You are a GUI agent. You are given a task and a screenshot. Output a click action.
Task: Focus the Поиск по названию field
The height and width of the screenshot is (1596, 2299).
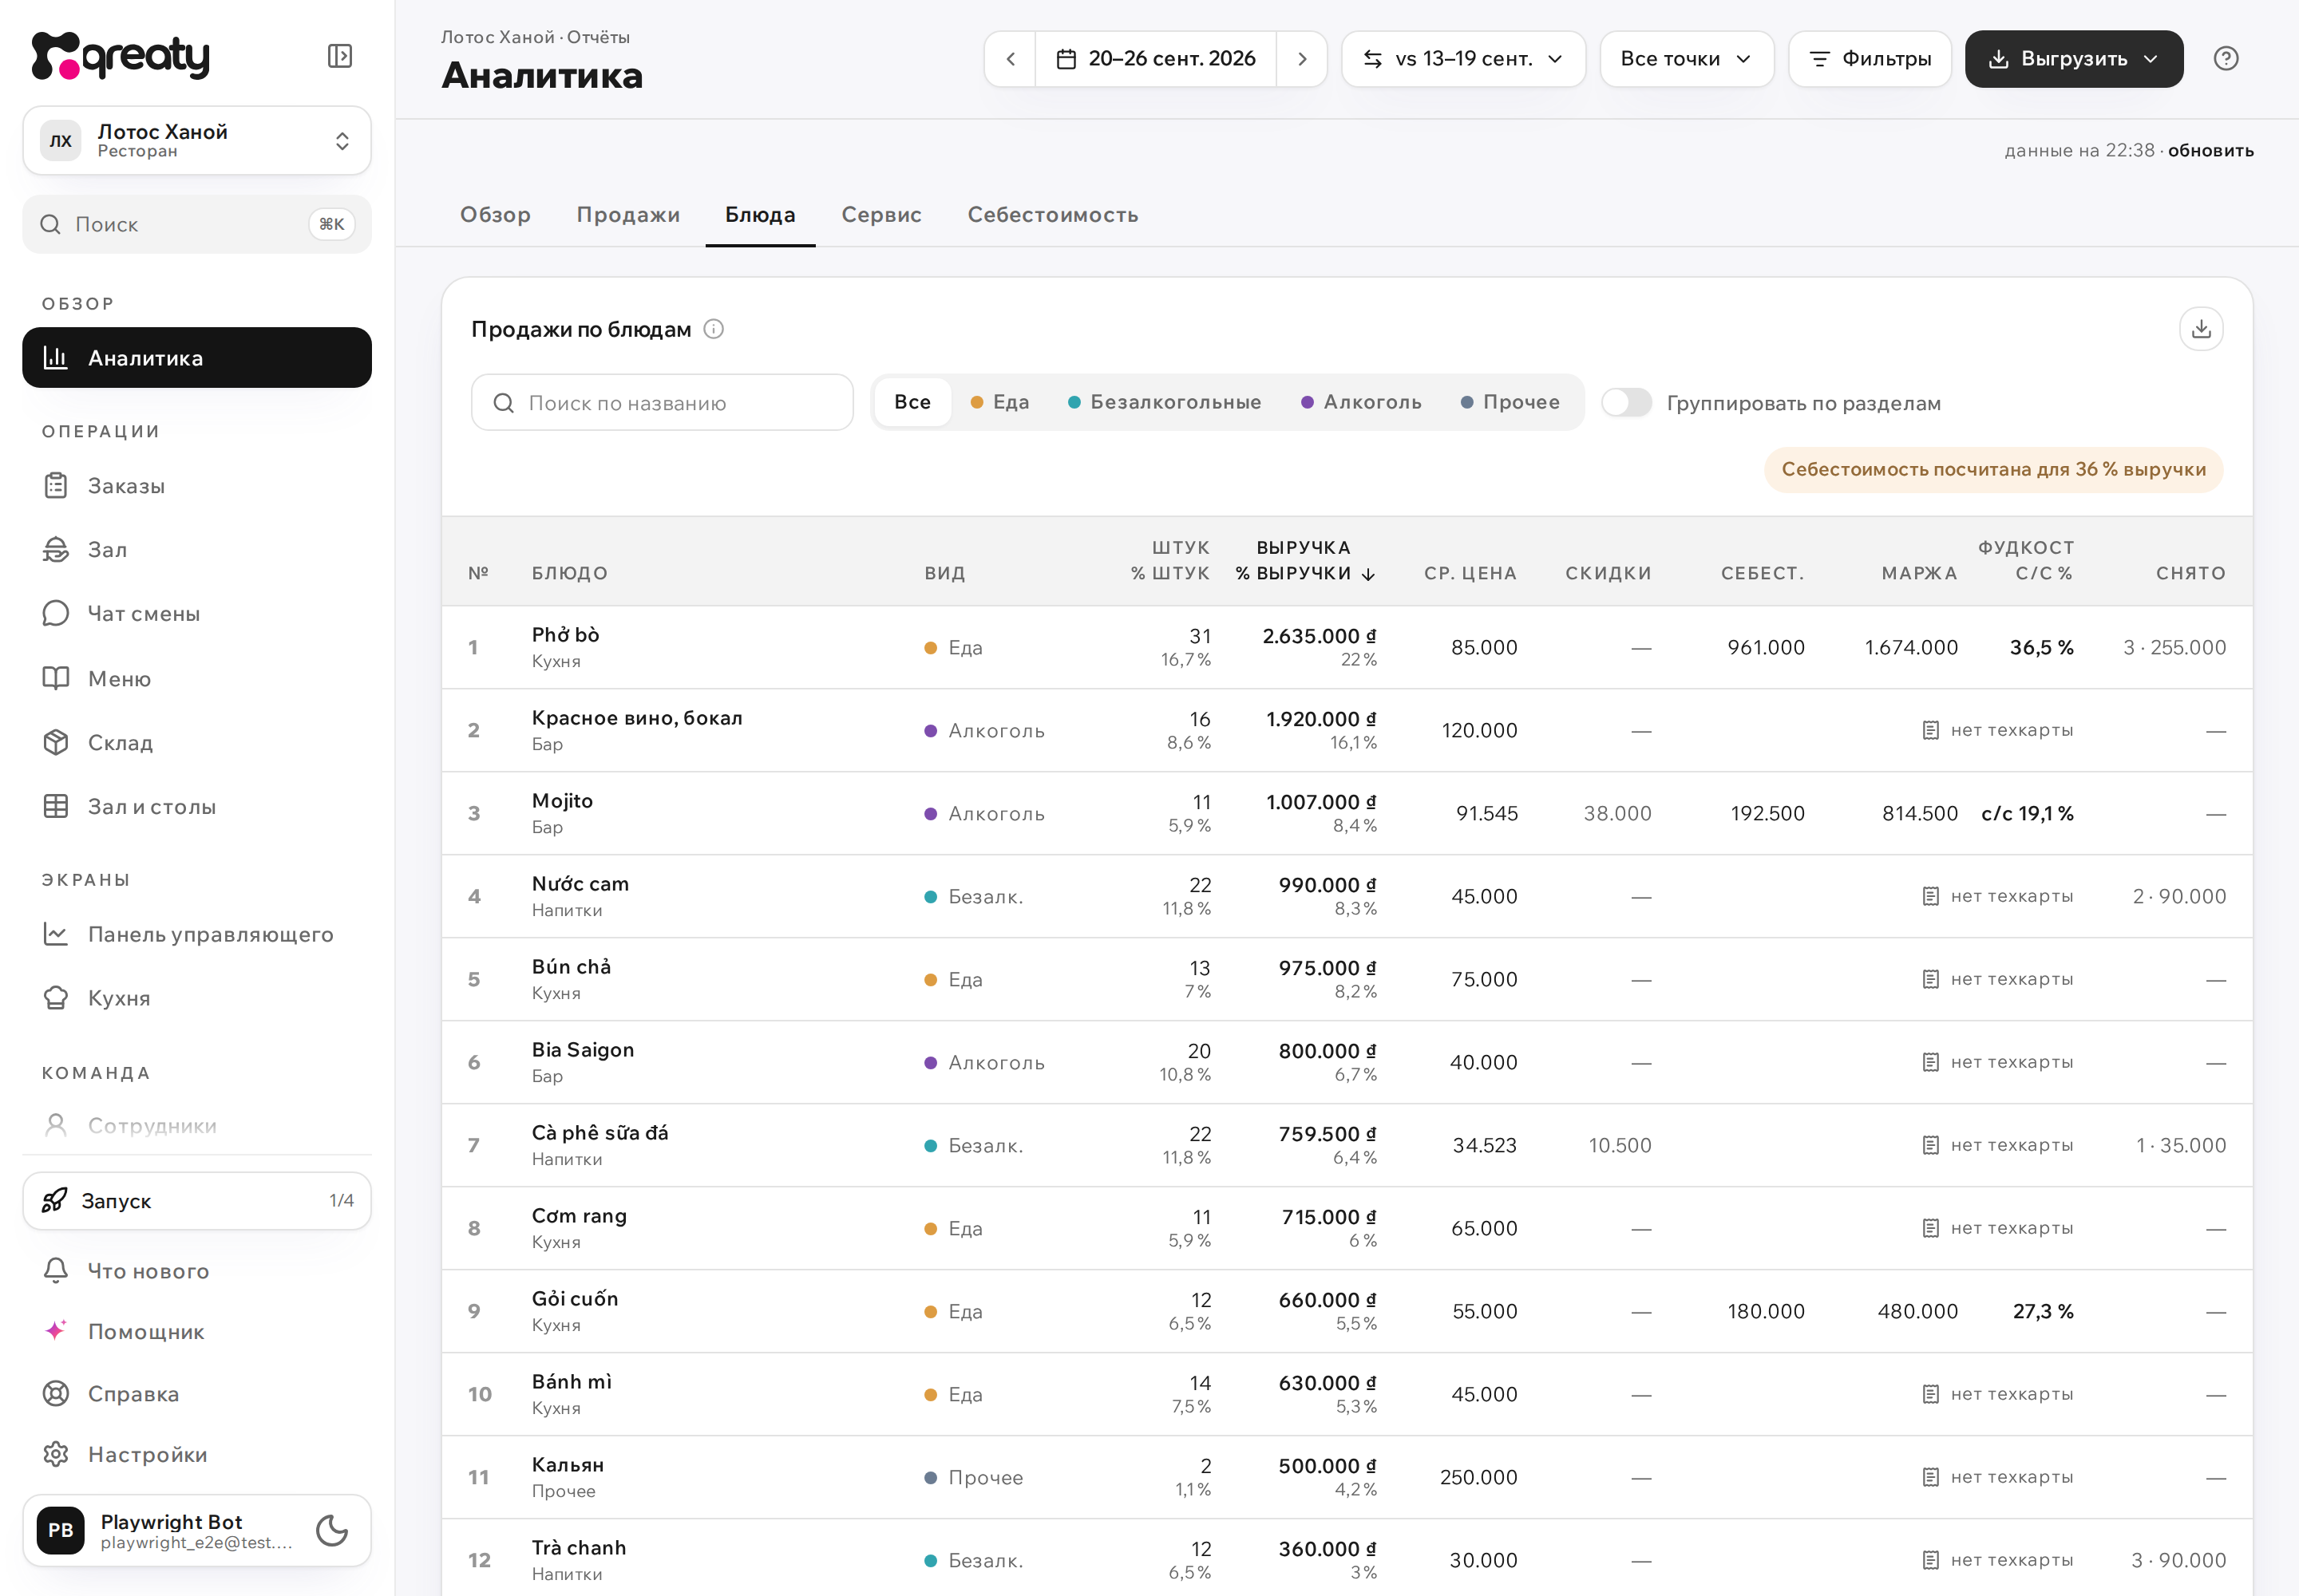tap(663, 403)
